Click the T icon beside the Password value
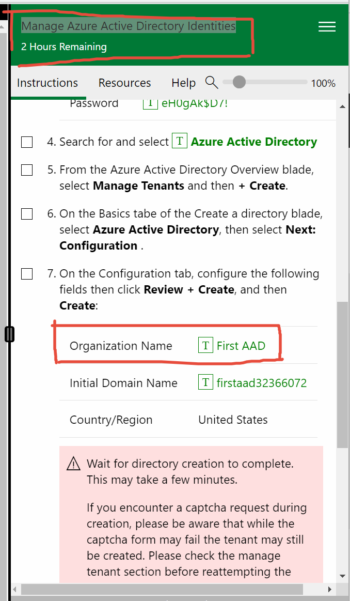The image size is (350, 601). [150, 102]
